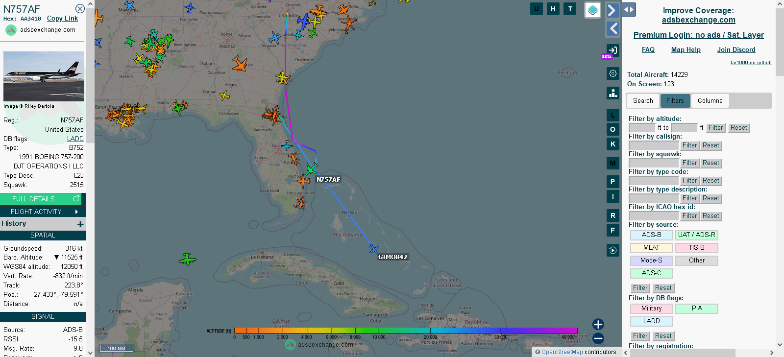784x357 pixels.
Task: Toggle Mode-S source filter
Action: click(651, 261)
